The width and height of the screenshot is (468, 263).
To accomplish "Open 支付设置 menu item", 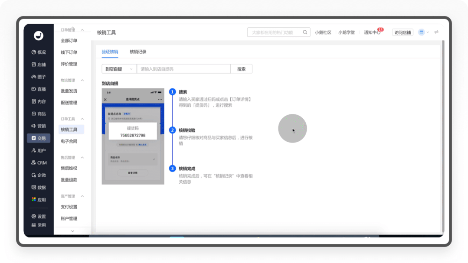I will [x=69, y=207].
